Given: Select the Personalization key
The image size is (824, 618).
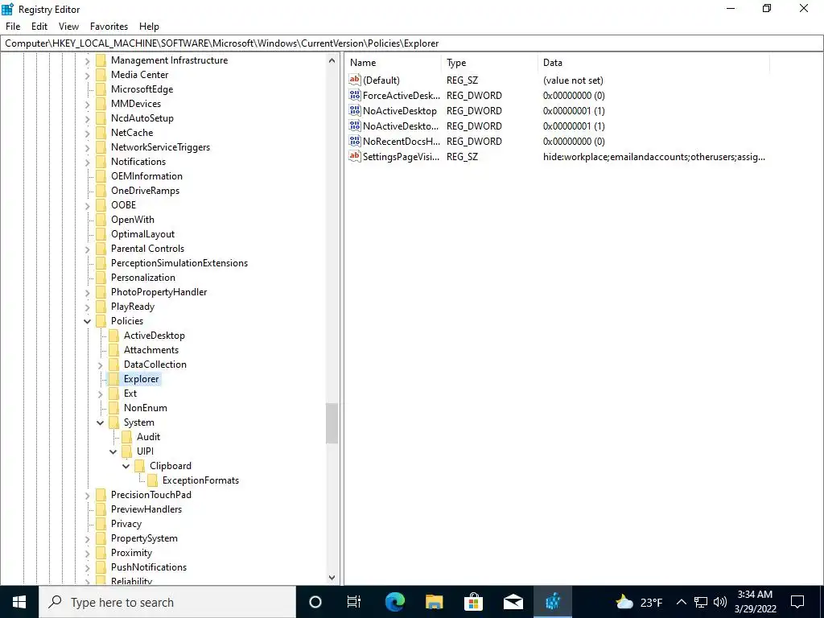Looking at the screenshot, I should [x=143, y=278].
